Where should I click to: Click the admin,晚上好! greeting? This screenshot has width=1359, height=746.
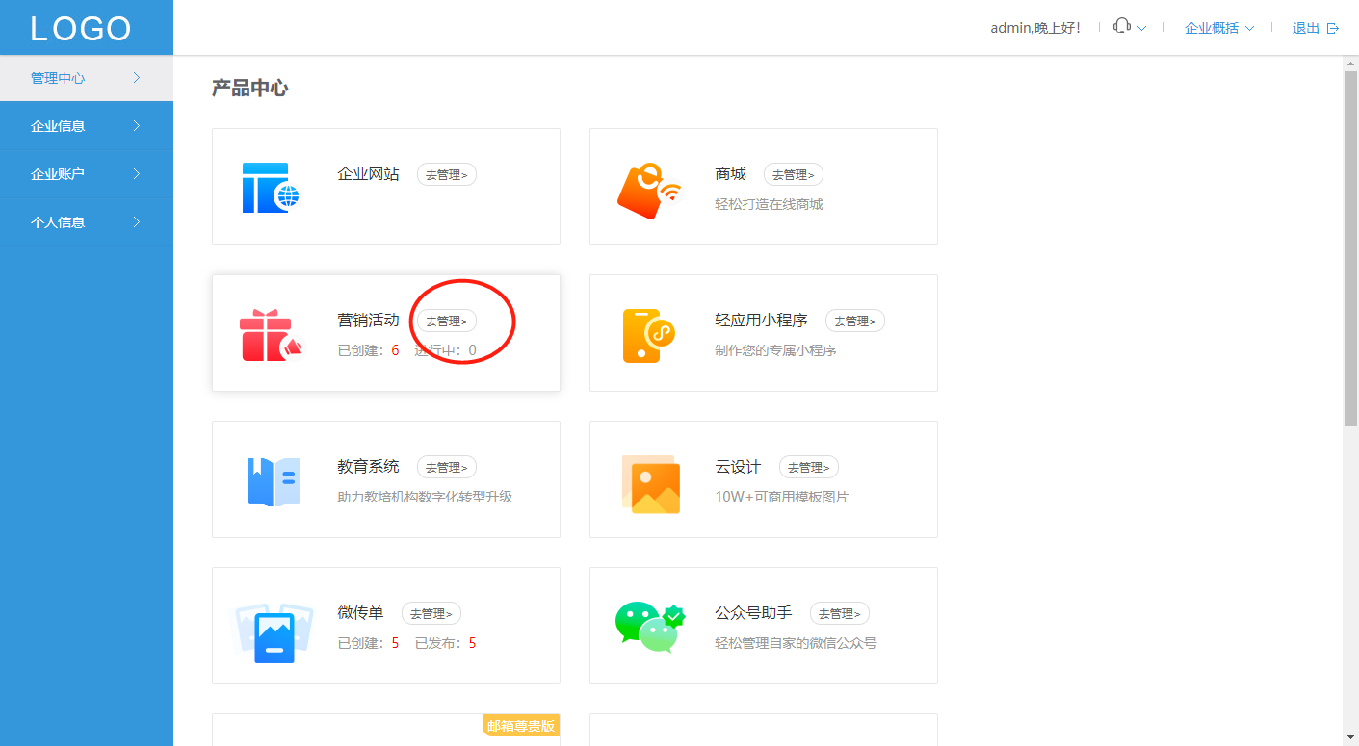[x=1035, y=28]
